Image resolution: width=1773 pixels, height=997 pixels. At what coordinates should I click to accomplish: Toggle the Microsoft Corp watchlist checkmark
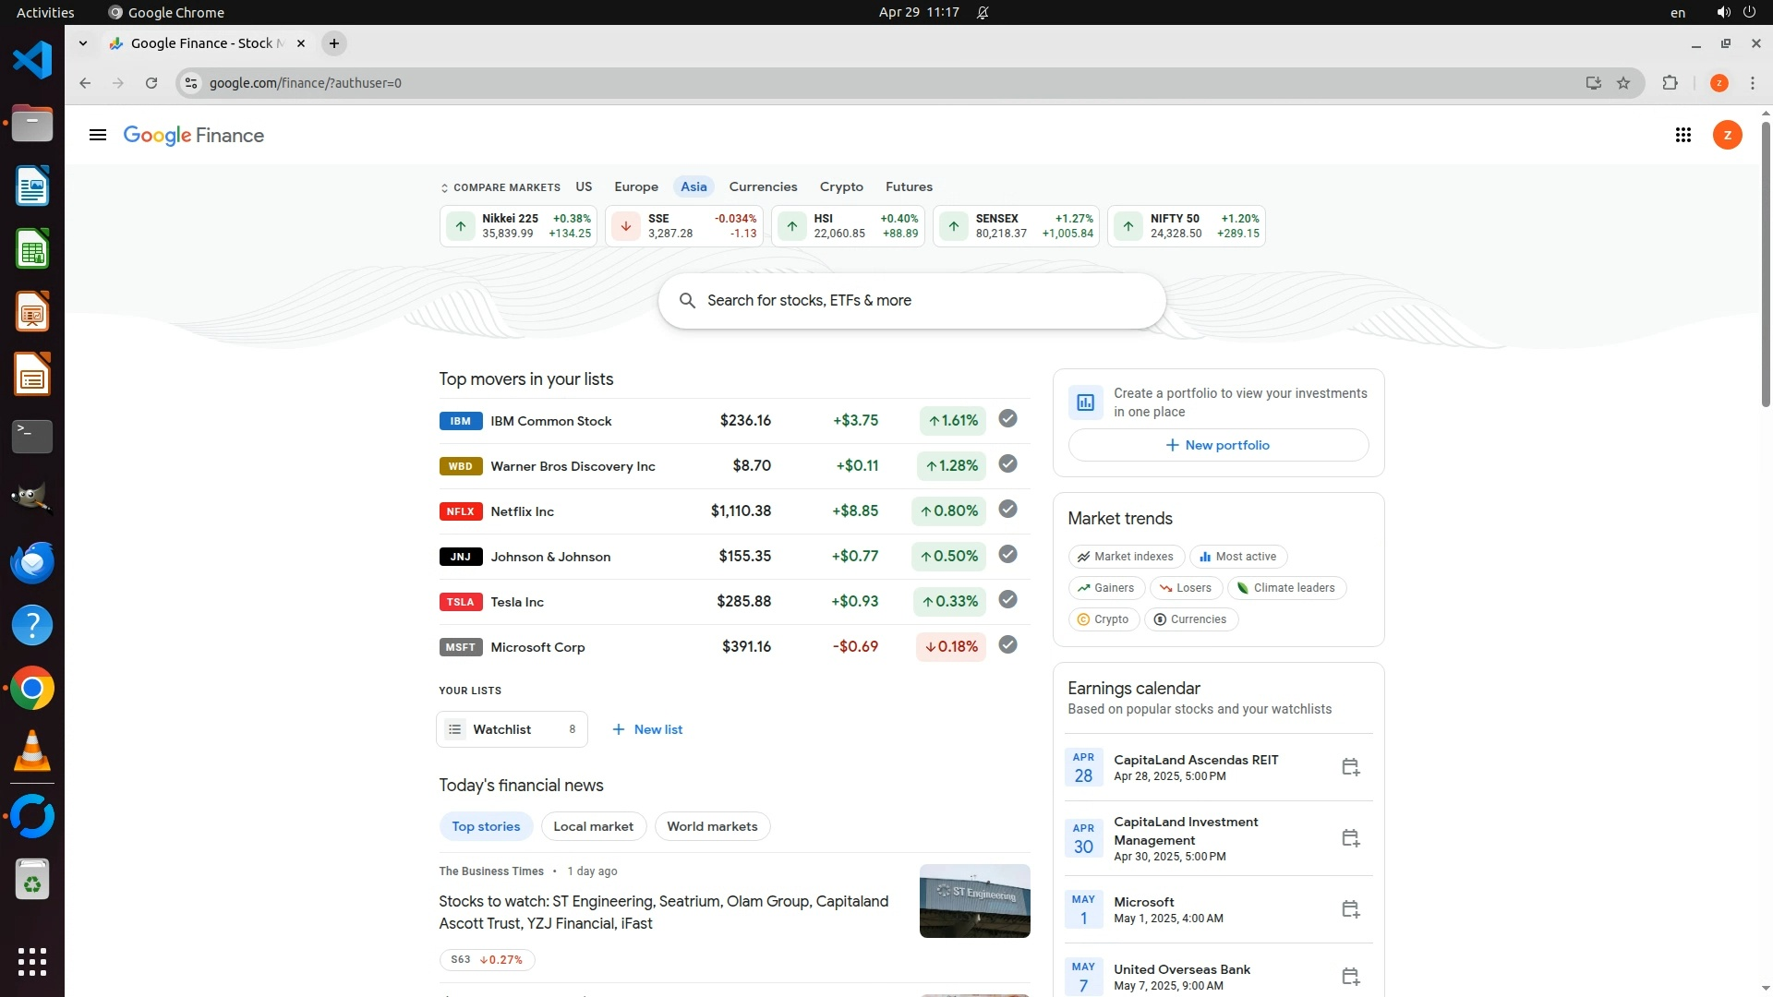click(x=1007, y=645)
